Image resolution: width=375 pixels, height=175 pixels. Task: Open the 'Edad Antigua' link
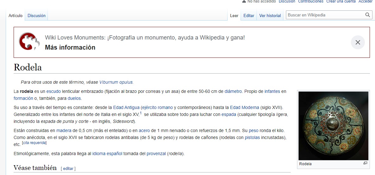click(126, 107)
